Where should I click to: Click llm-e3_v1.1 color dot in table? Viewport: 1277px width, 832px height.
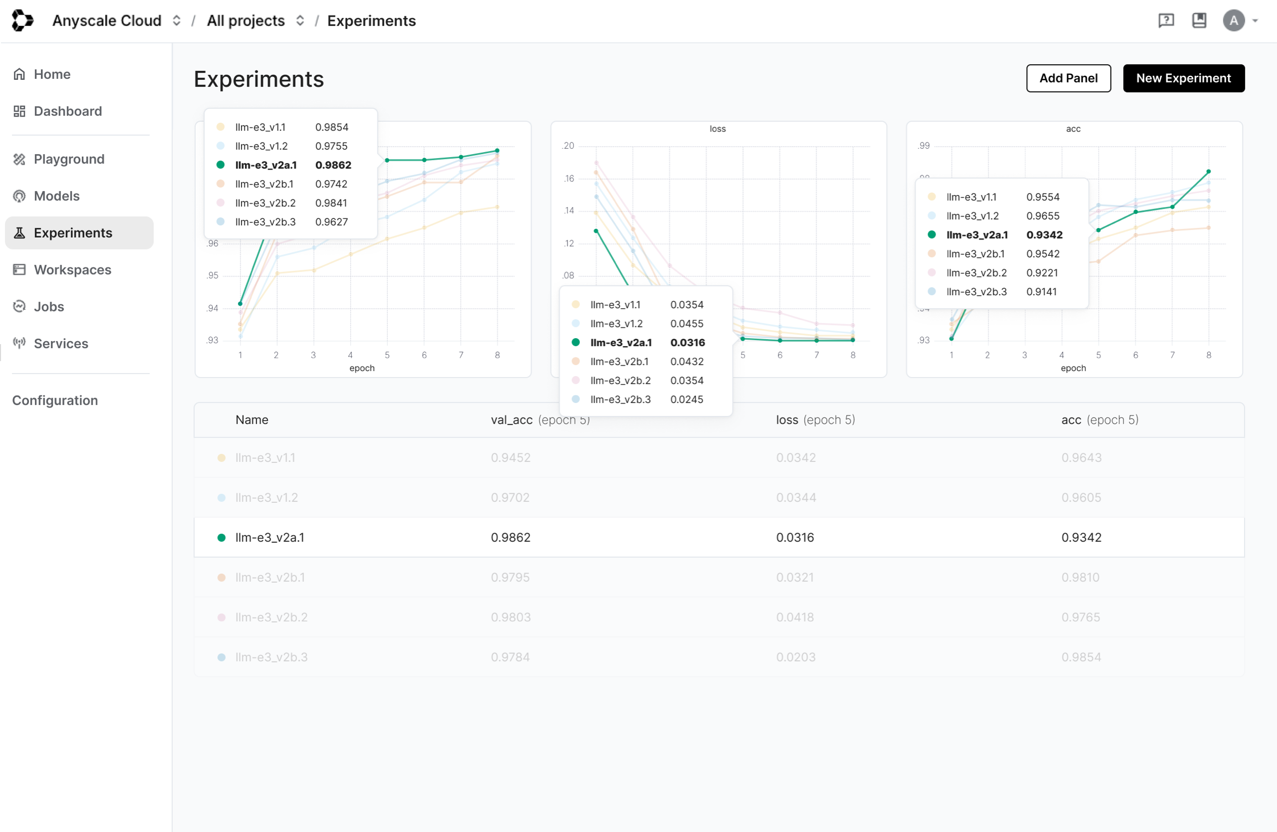coord(221,457)
